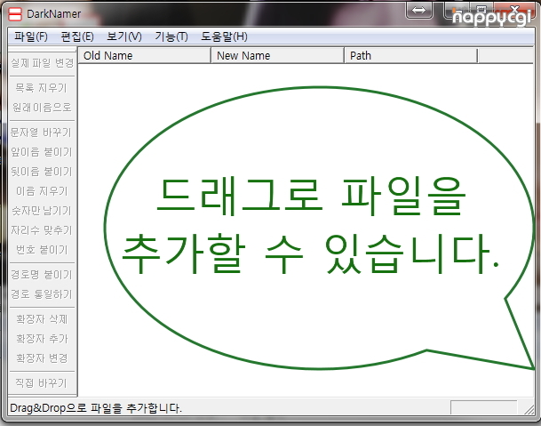Screen dimensions: 541x426
Task: Click the 실제 파일 변경 button
Action: pyautogui.click(x=42, y=63)
